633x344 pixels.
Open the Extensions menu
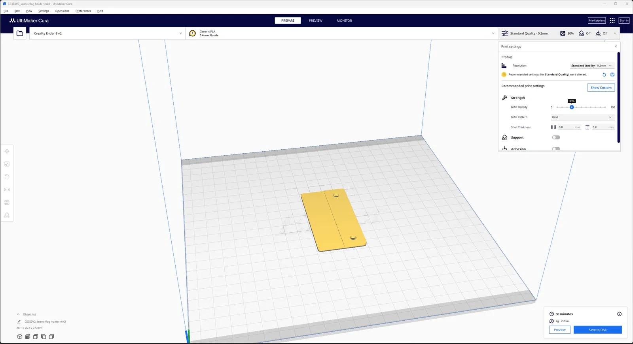[x=62, y=11]
